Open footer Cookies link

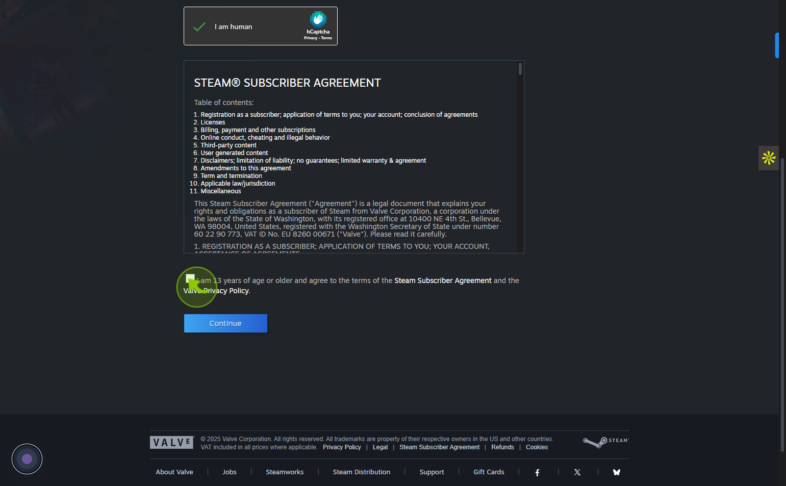(537, 447)
